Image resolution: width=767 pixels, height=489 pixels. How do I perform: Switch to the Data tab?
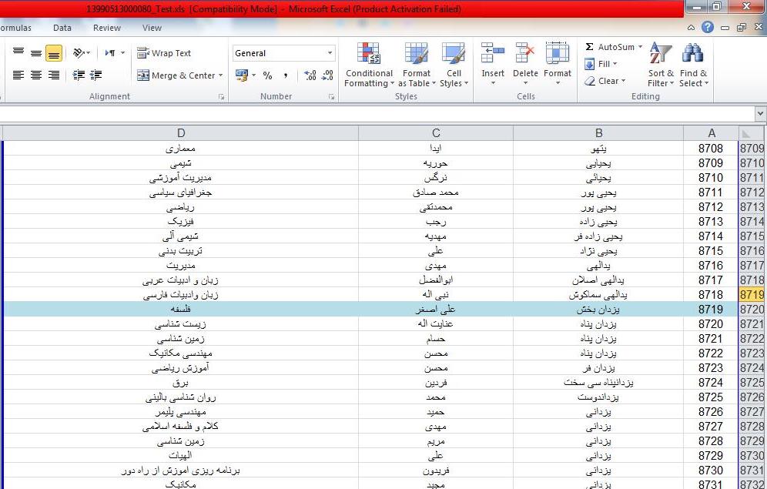tap(62, 27)
